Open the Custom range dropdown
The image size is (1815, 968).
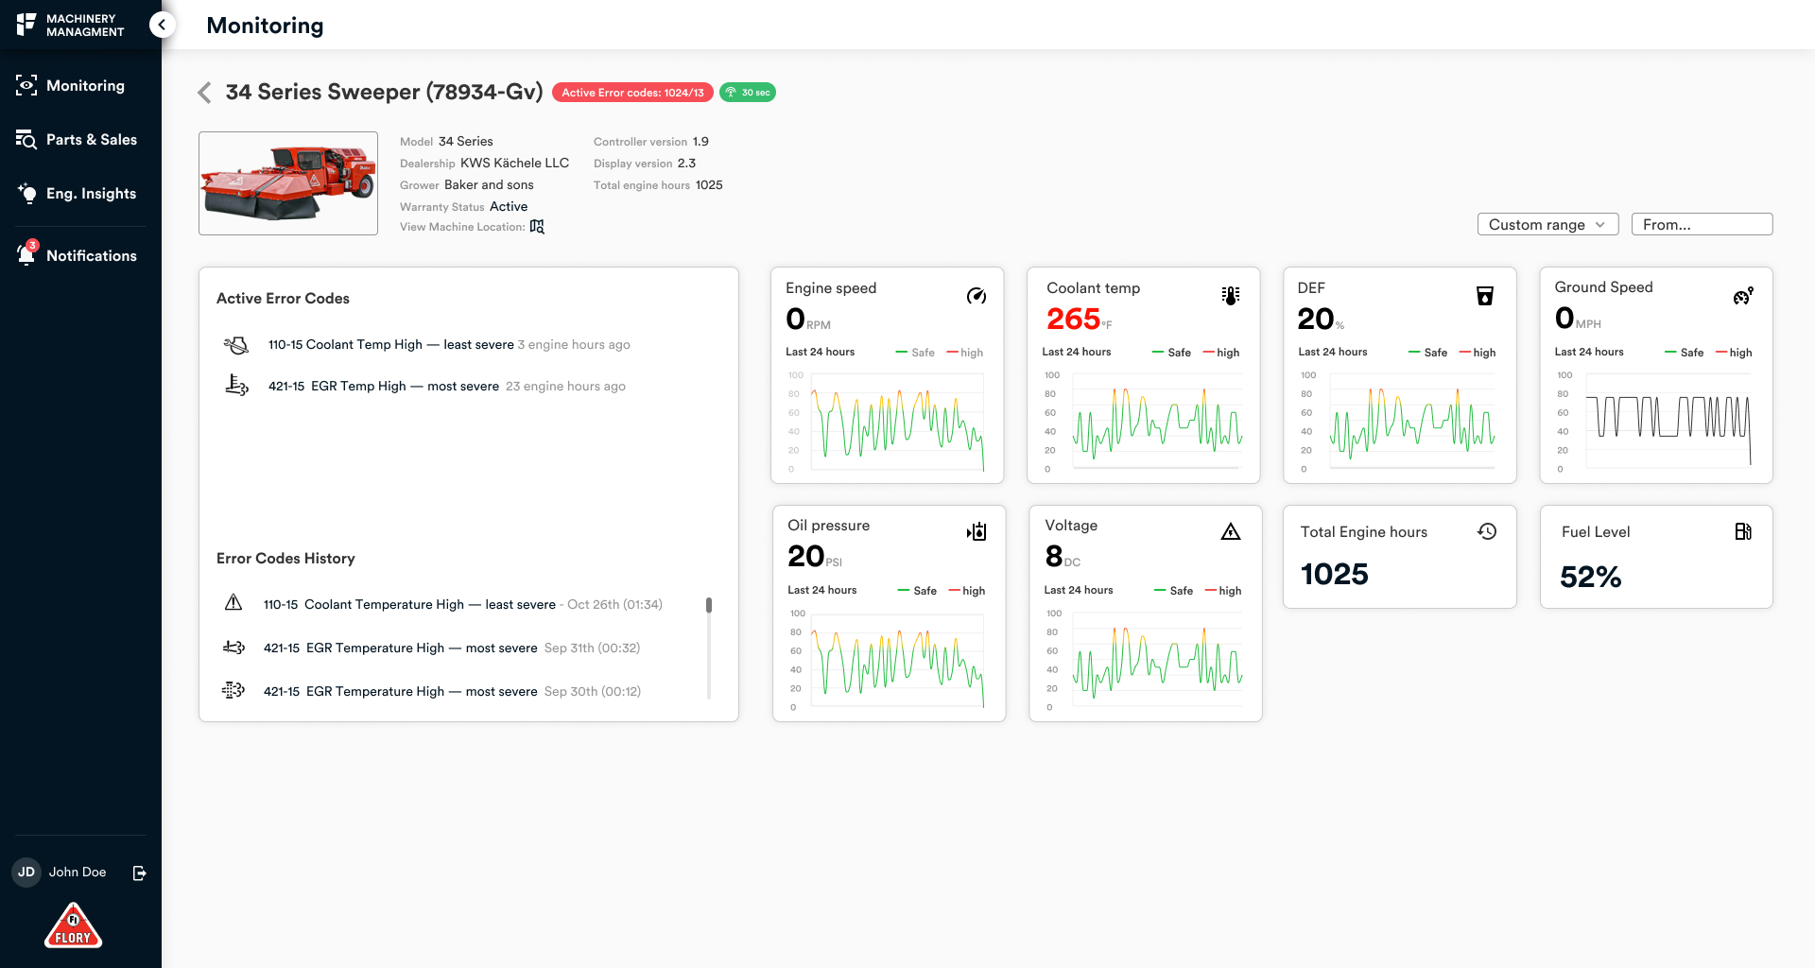coord(1547,224)
